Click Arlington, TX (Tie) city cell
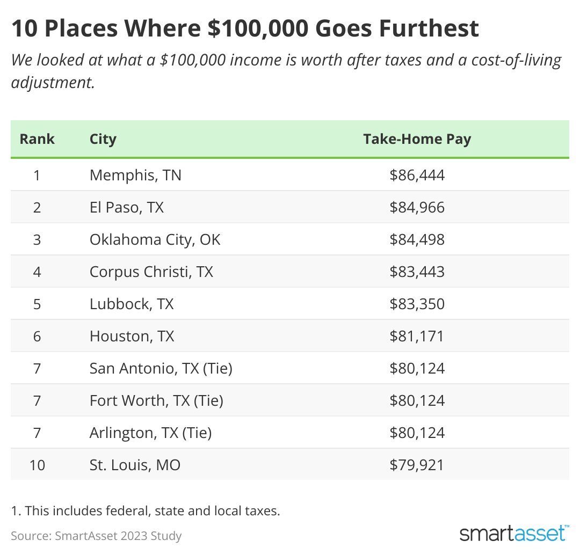Viewport: 580px width, 555px height. [x=150, y=433]
